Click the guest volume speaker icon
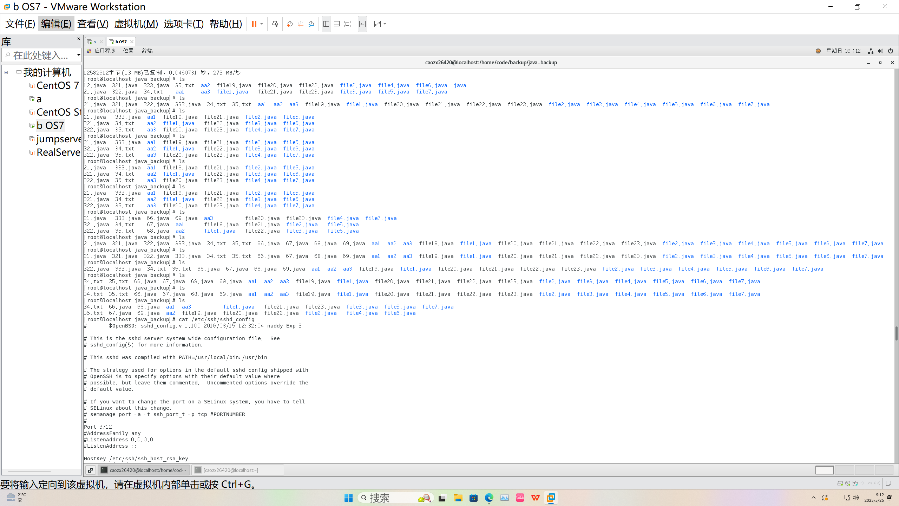The height and width of the screenshot is (506, 899). click(x=880, y=51)
